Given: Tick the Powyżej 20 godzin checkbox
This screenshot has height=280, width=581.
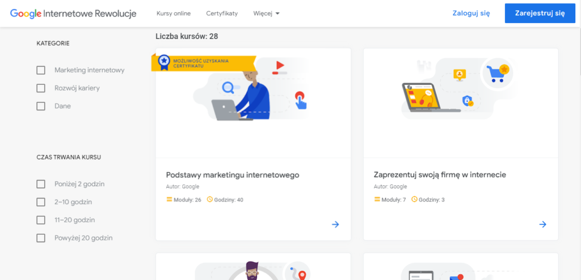Looking at the screenshot, I should click(x=41, y=238).
